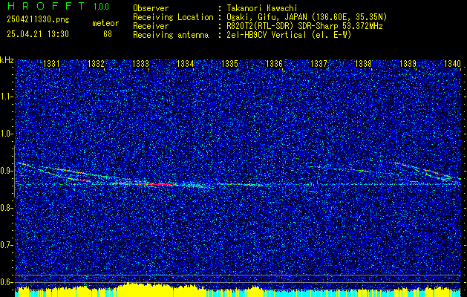467x297 pixels.
Task: Click the 1.0 kHz axis label
Action: (x=7, y=134)
